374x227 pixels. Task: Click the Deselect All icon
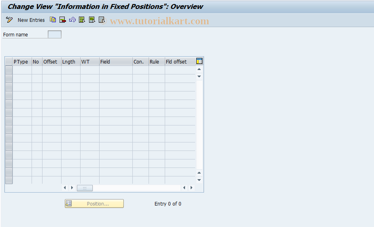pyautogui.click(x=102, y=20)
